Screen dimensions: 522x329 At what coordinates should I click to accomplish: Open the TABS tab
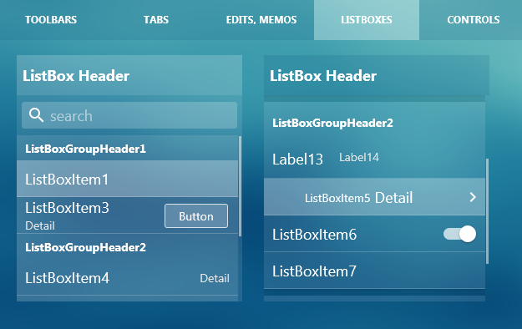coord(156,20)
